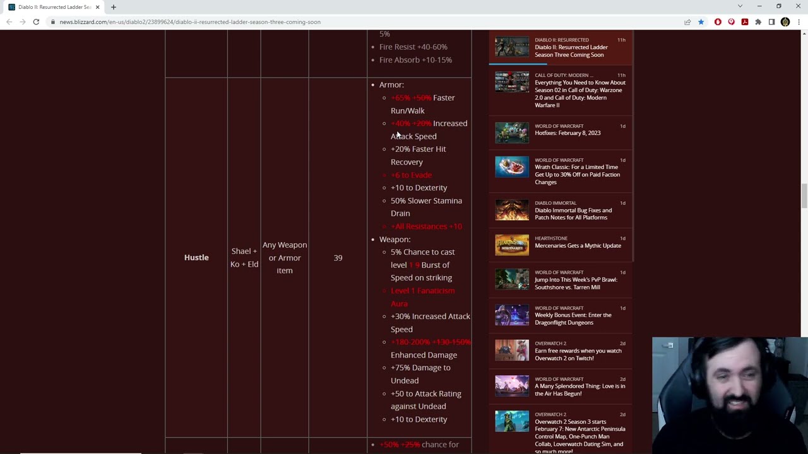Click the '+20% Faster Hit Recovery' stat line
This screenshot has width=808, height=454.
pyautogui.click(x=418, y=155)
